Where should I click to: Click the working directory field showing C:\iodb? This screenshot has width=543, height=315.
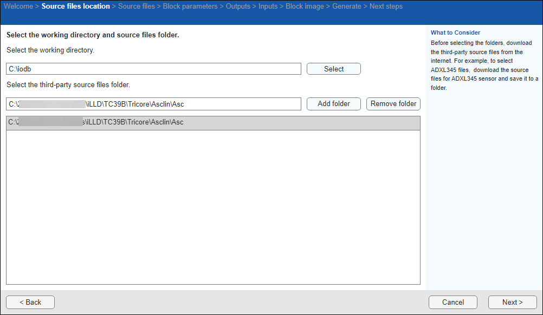click(x=153, y=69)
